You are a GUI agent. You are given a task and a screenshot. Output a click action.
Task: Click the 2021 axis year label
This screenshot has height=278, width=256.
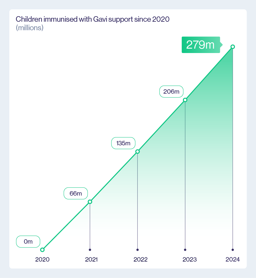[x=91, y=260]
